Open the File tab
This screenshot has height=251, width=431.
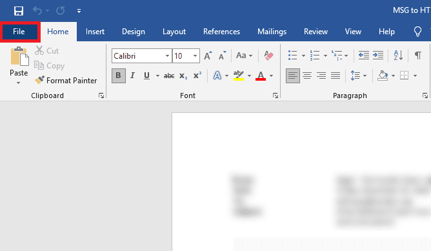(19, 32)
